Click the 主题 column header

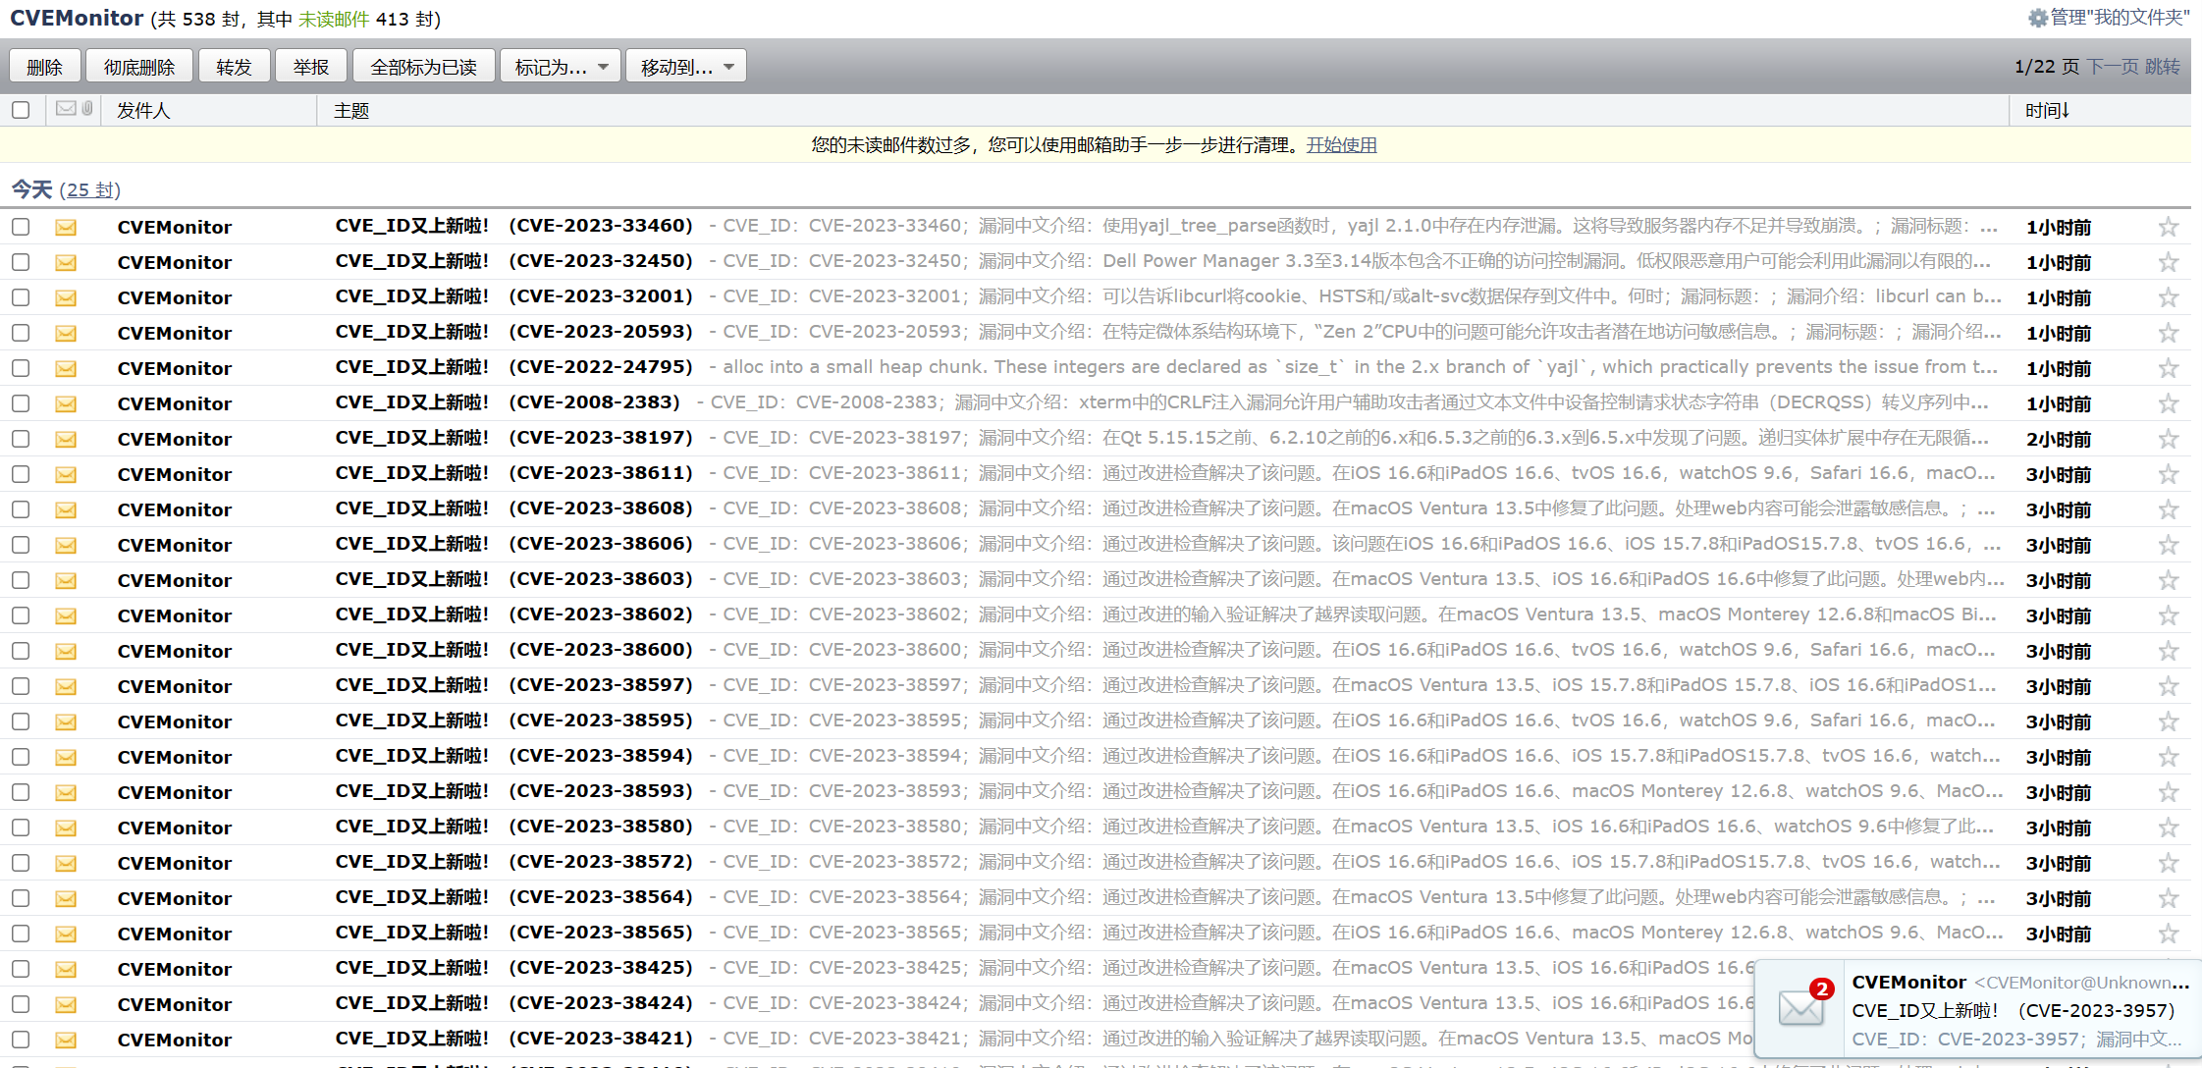[351, 111]
